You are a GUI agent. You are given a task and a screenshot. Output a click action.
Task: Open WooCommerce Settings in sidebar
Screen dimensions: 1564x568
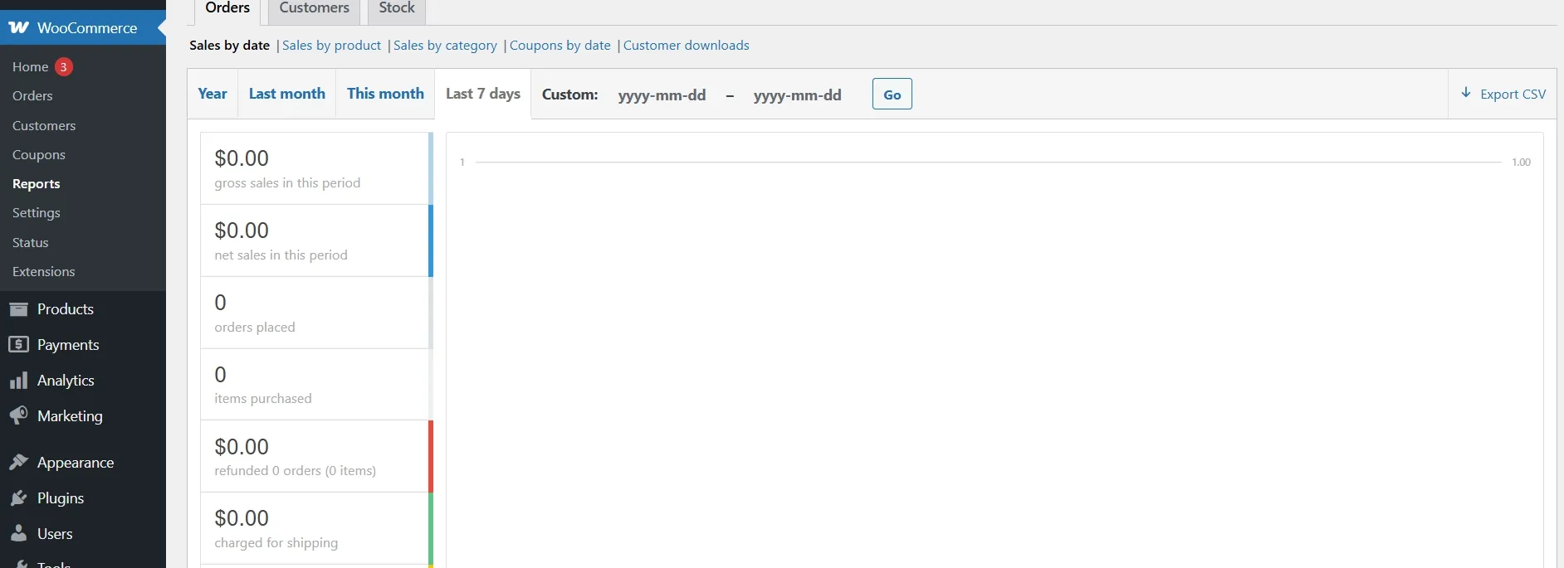37,213
